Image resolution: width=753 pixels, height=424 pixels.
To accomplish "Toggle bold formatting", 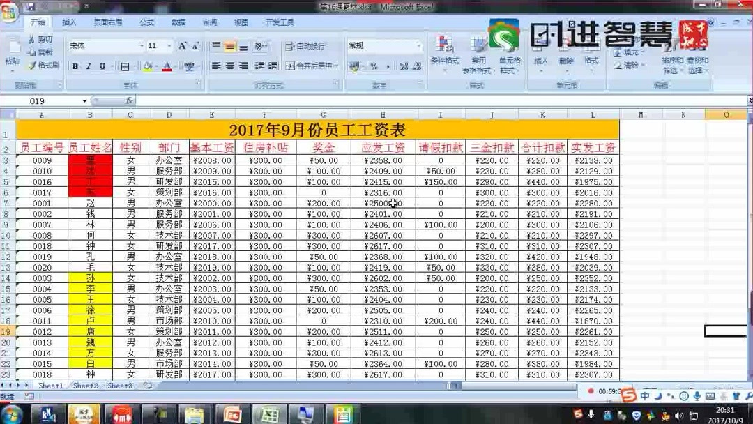I will pos(75,66).
